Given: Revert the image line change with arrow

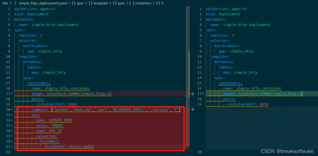Looking at the screenshot, I should (x=192, y=94).
